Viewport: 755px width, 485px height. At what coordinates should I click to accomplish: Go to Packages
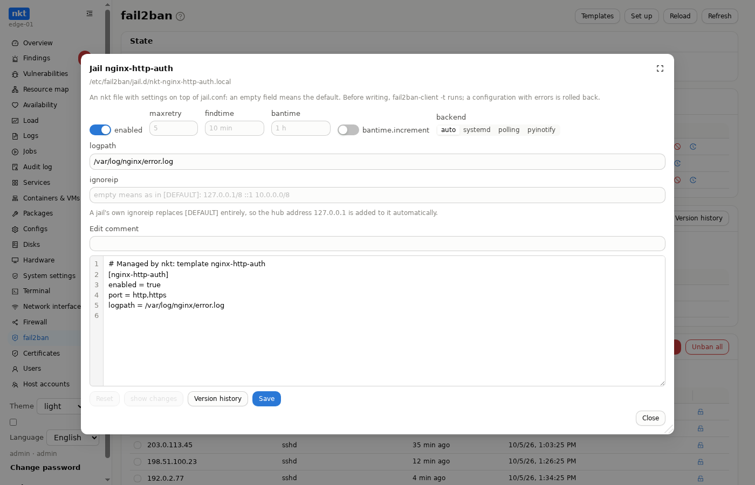(38, 213)
